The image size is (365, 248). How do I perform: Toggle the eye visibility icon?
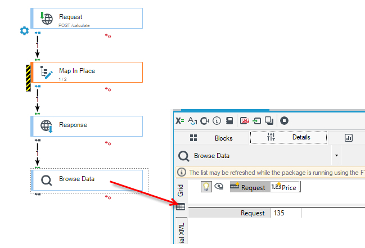(219, 186)
